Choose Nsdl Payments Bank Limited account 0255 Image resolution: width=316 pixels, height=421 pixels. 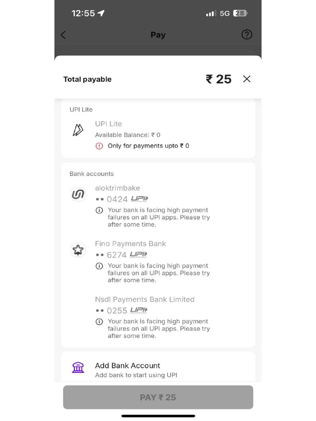point(144,299)
